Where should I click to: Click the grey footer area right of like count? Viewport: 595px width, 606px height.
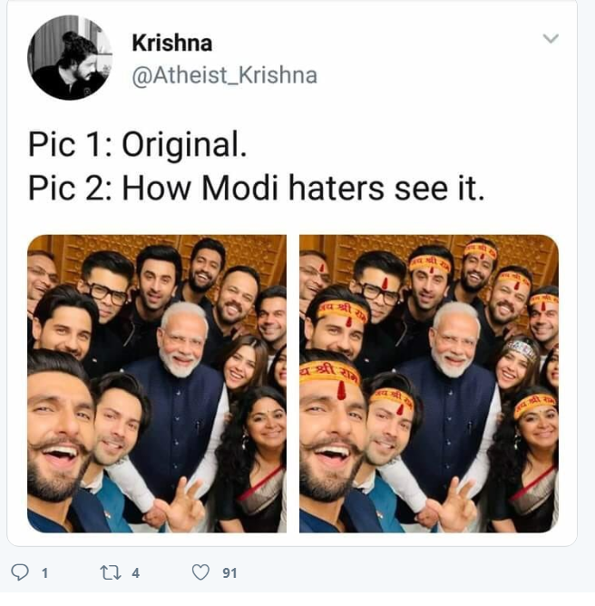[408, 573]
